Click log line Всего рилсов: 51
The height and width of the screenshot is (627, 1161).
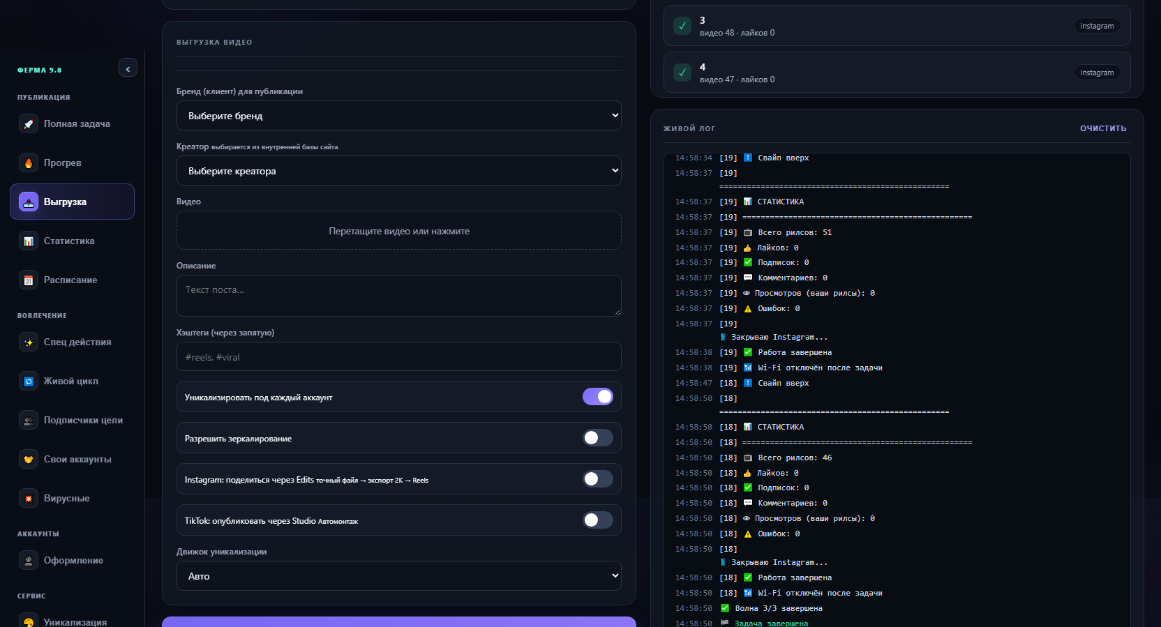(x=795, y=233)
